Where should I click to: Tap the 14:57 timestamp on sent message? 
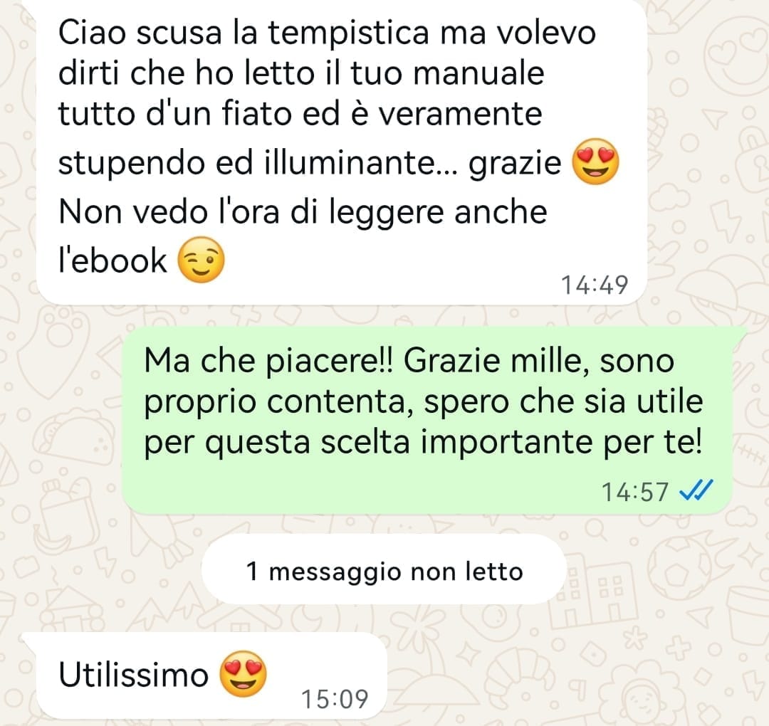(635, 492)
